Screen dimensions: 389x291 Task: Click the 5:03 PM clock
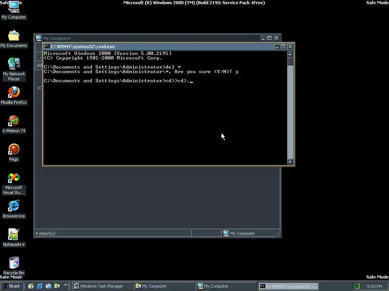(x=374, y=286)
